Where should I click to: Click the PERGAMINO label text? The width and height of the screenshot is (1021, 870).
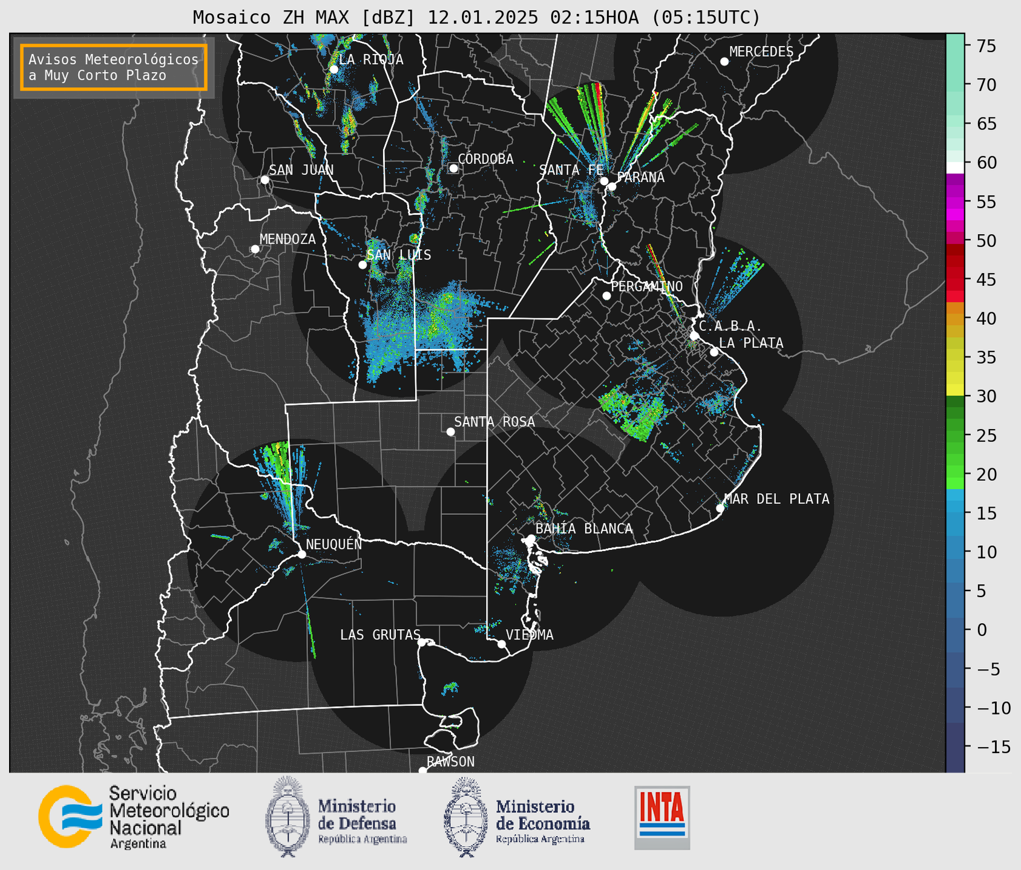point(647,286)
